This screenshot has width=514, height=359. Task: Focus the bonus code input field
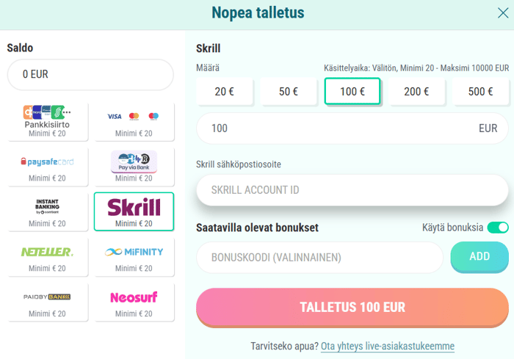[319, 258]
